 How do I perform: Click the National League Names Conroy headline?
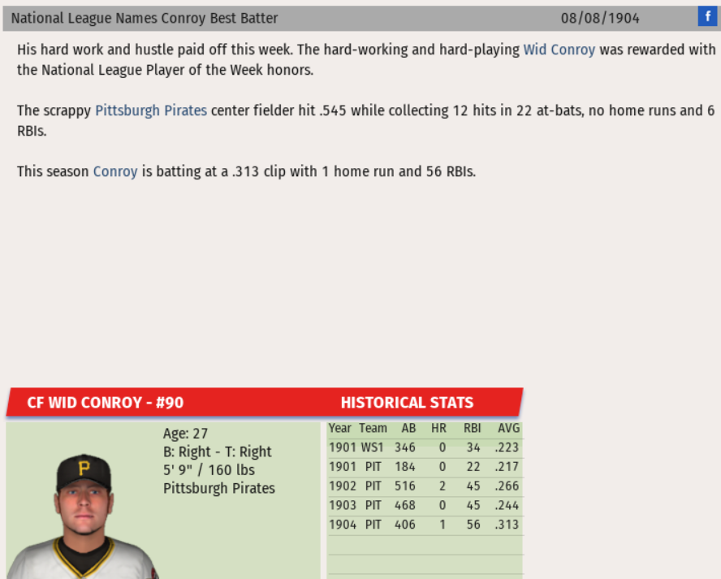145,18
